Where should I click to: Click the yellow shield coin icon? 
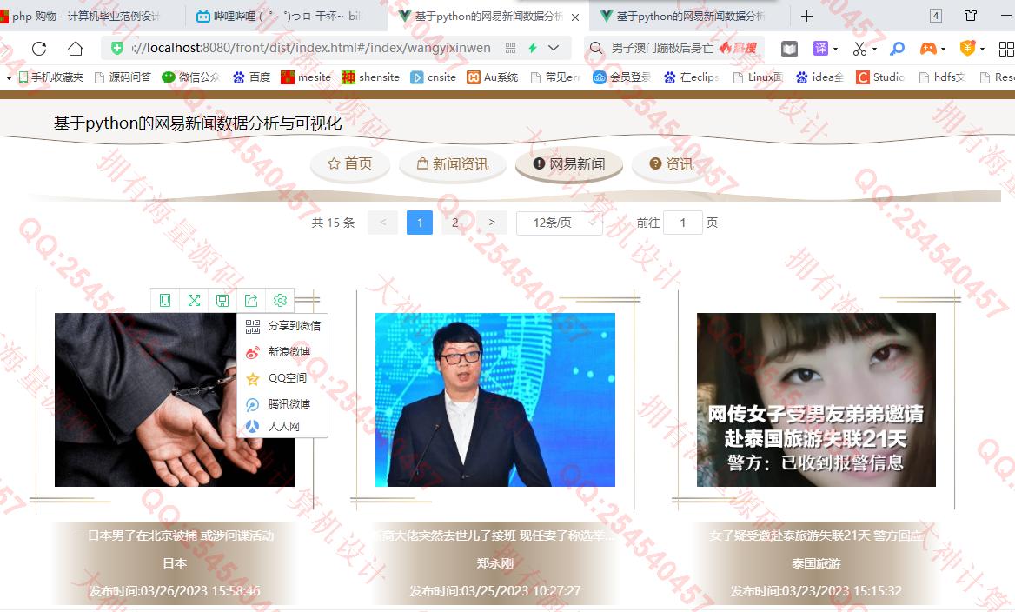[x=967, y=48]
